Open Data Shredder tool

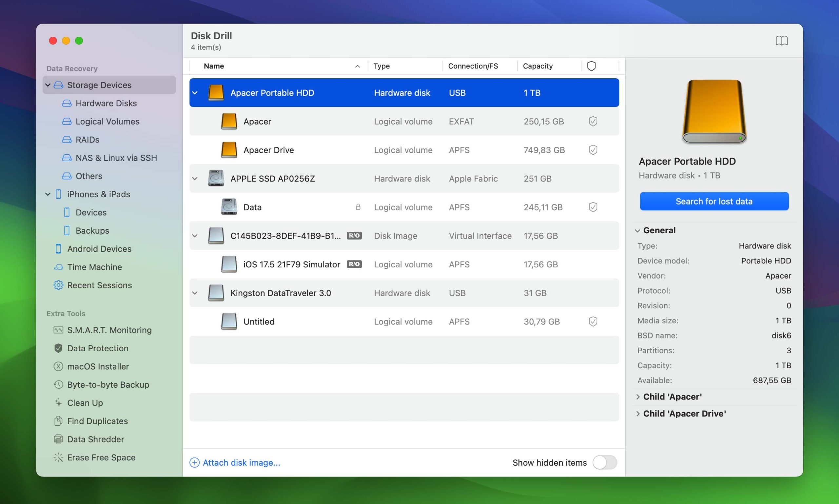click(x=95, y=439)
